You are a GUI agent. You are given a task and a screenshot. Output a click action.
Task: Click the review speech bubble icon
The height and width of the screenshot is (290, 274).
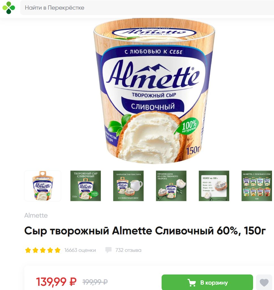[108, 250]
